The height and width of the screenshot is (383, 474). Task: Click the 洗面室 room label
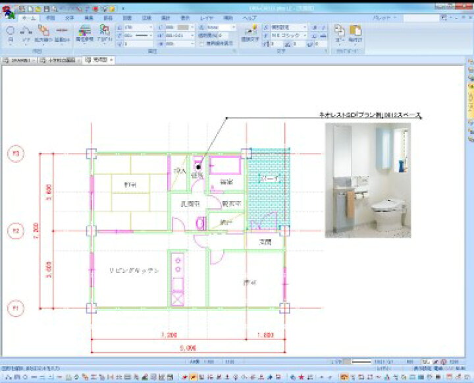190,204
